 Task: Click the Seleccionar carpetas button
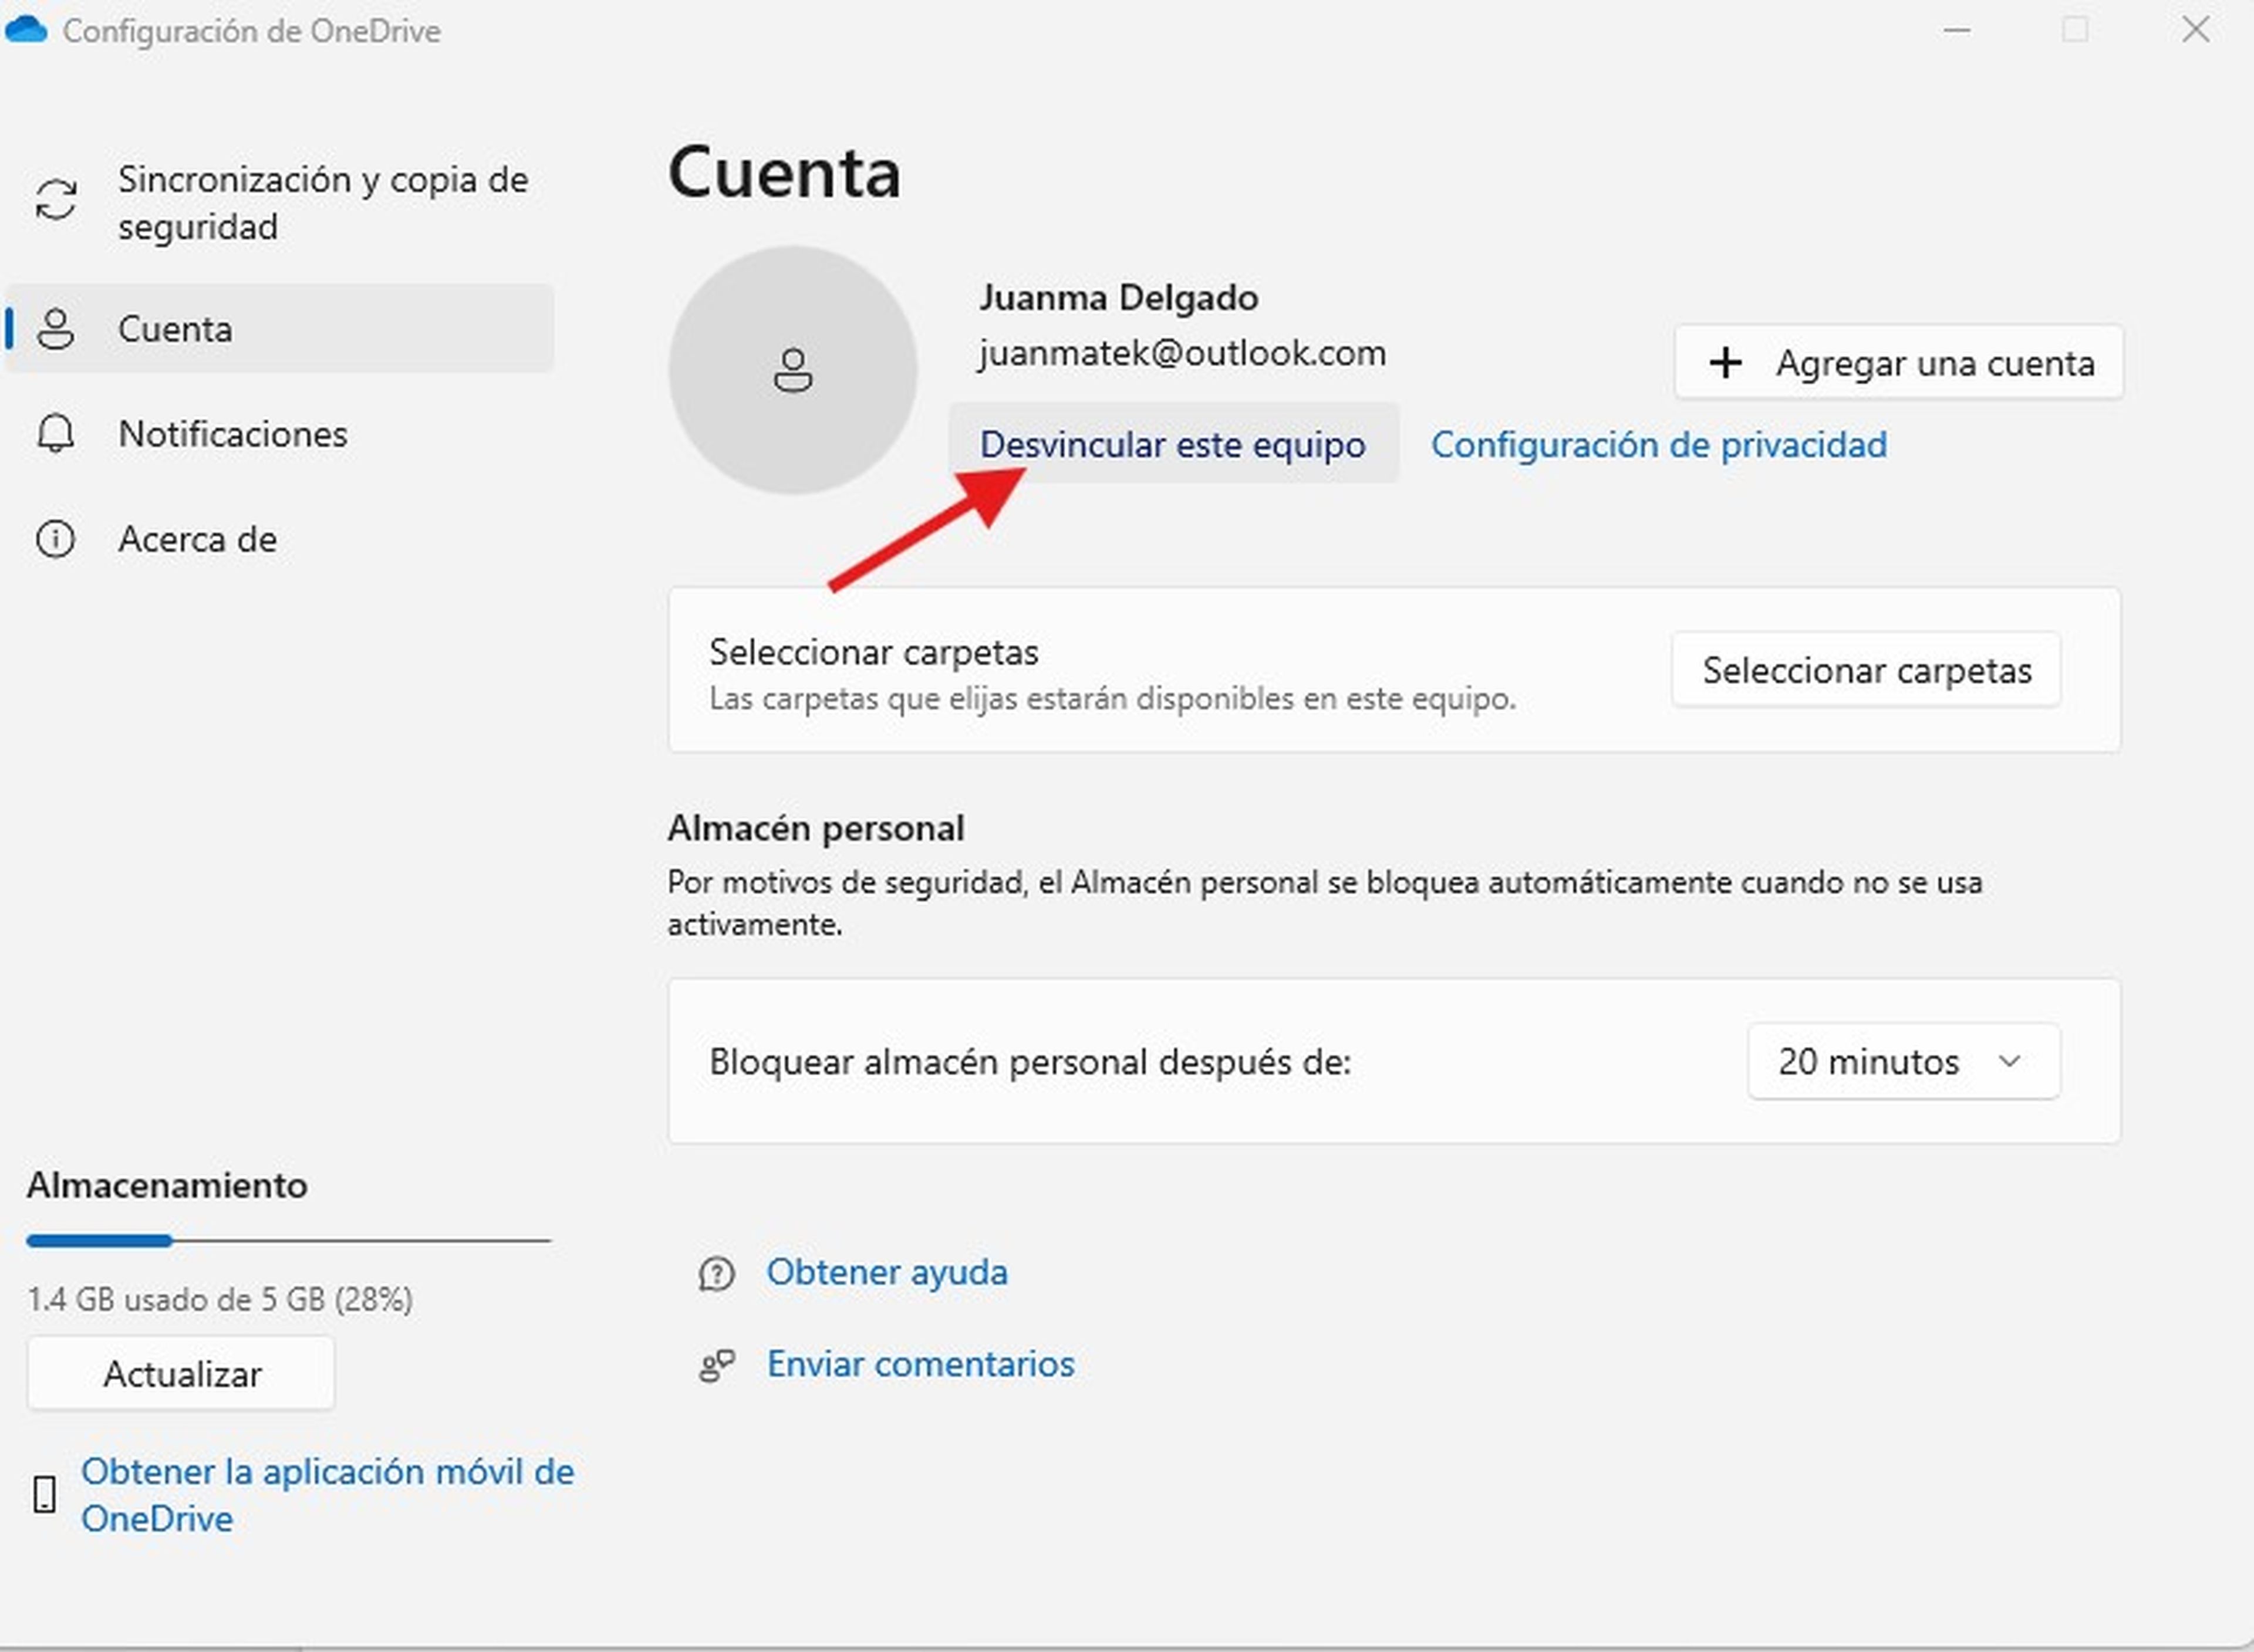[x=1866, y=670]
